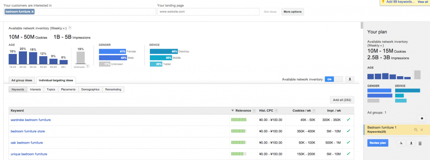
Task: Click the More options button
Action: 292,12
